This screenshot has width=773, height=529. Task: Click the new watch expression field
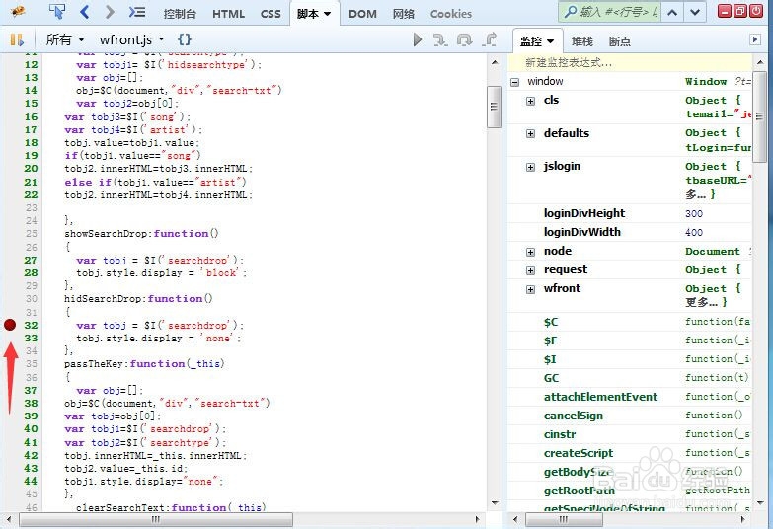(630, 62)
